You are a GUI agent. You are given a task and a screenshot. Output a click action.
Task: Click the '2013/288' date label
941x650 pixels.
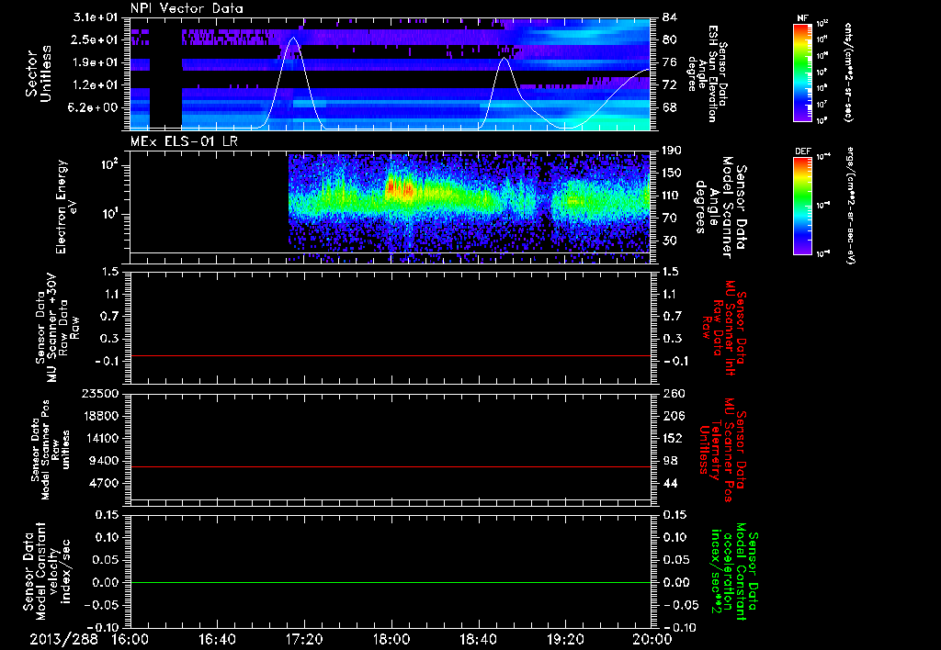tap(63, 639)
